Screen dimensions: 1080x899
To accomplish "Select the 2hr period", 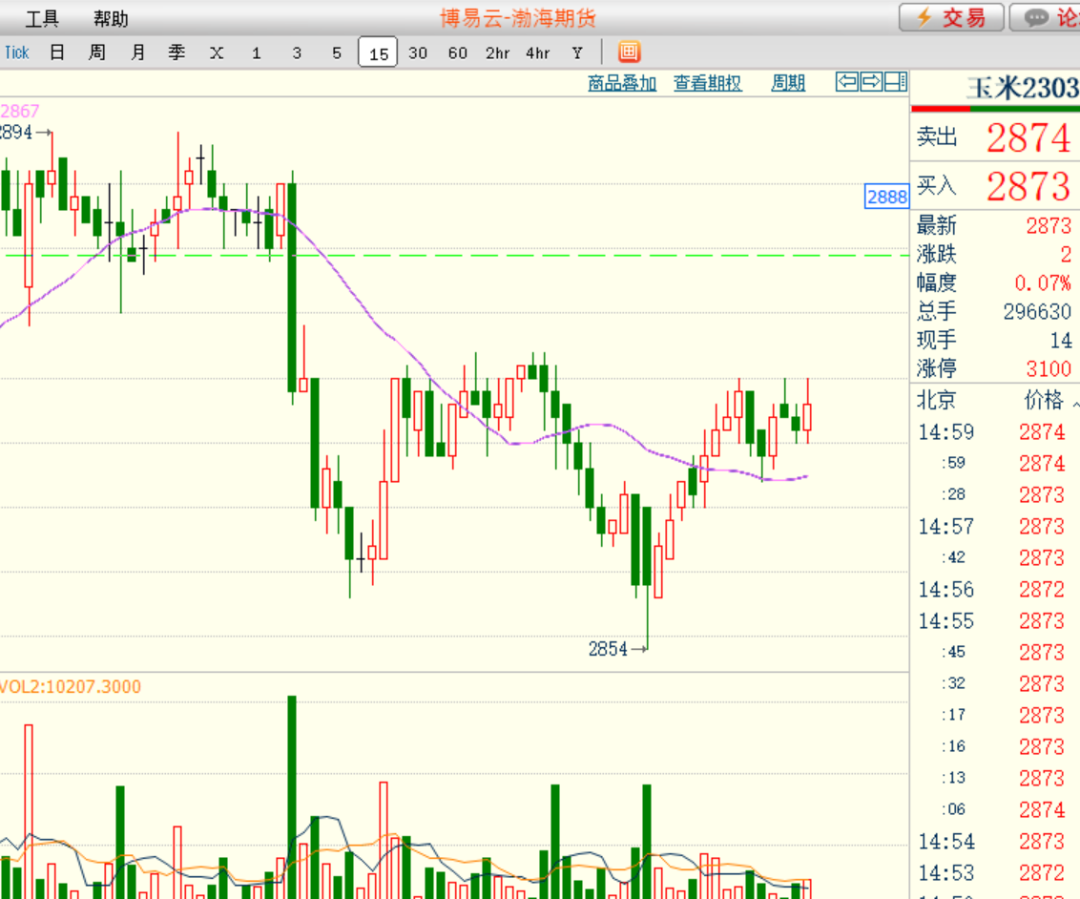I will click(x=497, y=53).
